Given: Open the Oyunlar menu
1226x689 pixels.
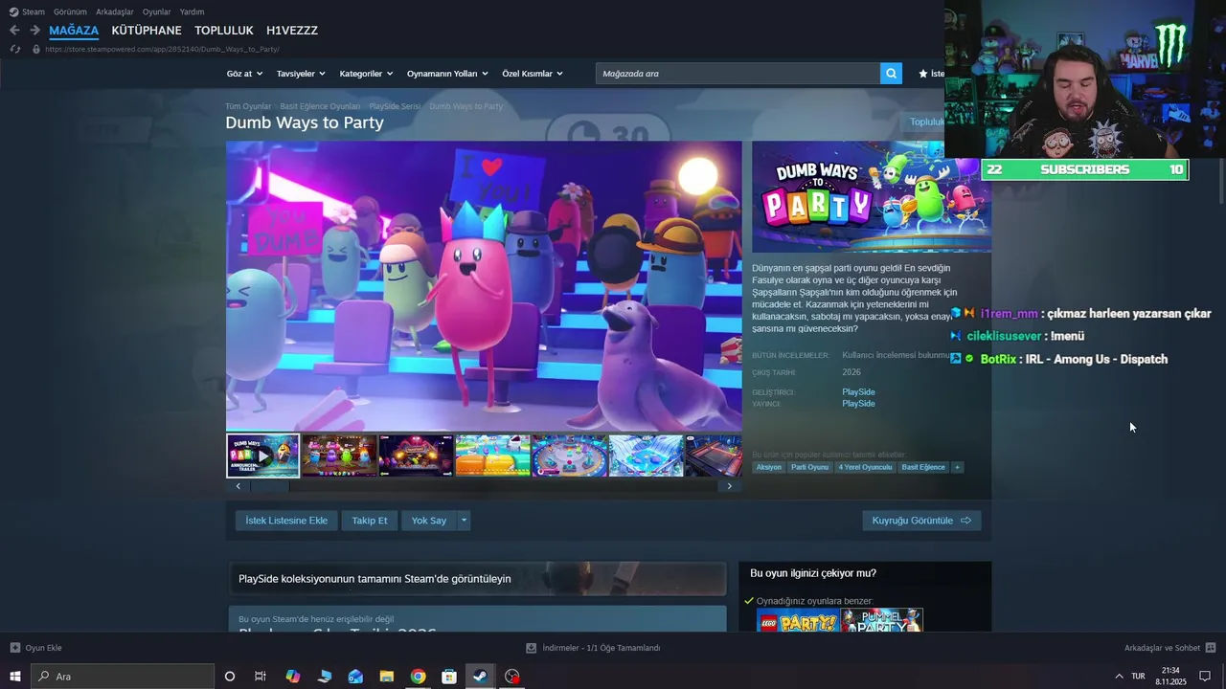Looking at the screenshot, I should point(156,11).
